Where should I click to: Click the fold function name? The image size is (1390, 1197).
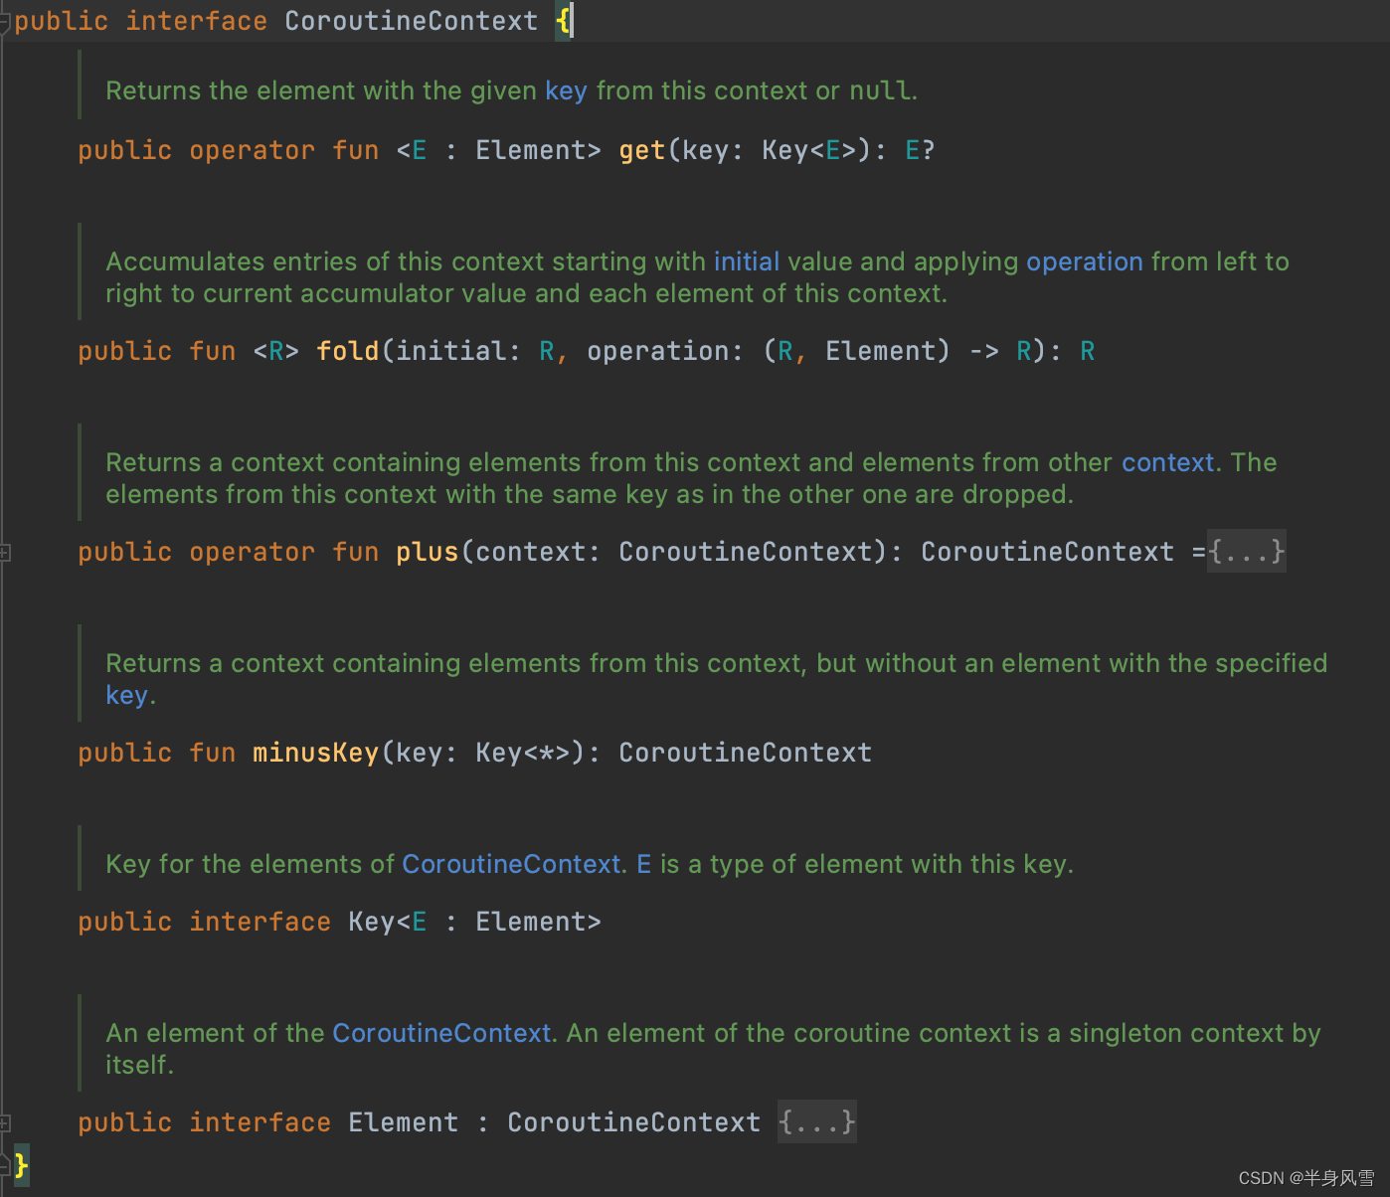[x=347, y=351]
